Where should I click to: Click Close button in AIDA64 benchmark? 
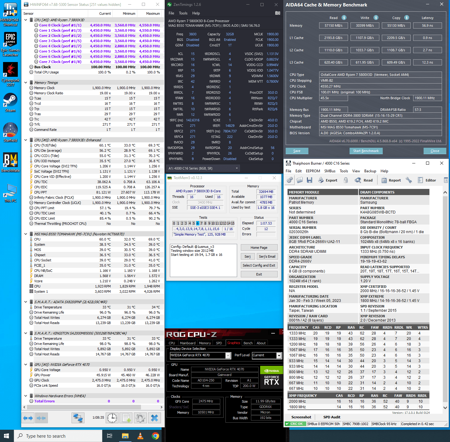tap(435, 151)
